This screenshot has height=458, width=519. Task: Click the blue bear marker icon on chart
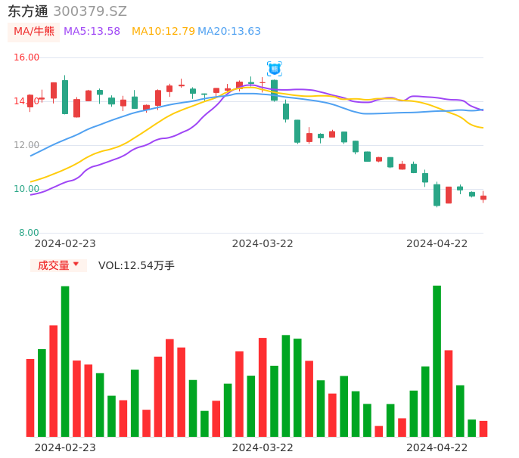pos(274,69)
